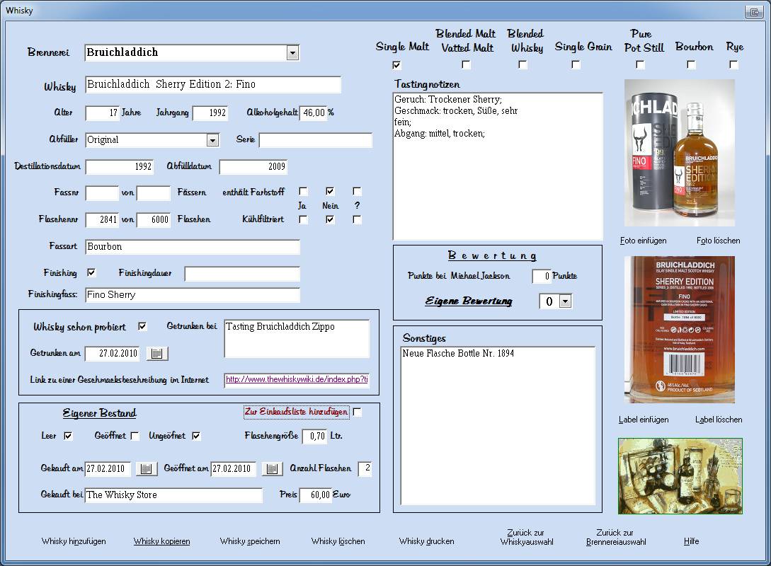The height and width of the screenshot is (566, 771).
Task: Toggle enthält Farbstoff Nein checkbox
Action: 330,191
